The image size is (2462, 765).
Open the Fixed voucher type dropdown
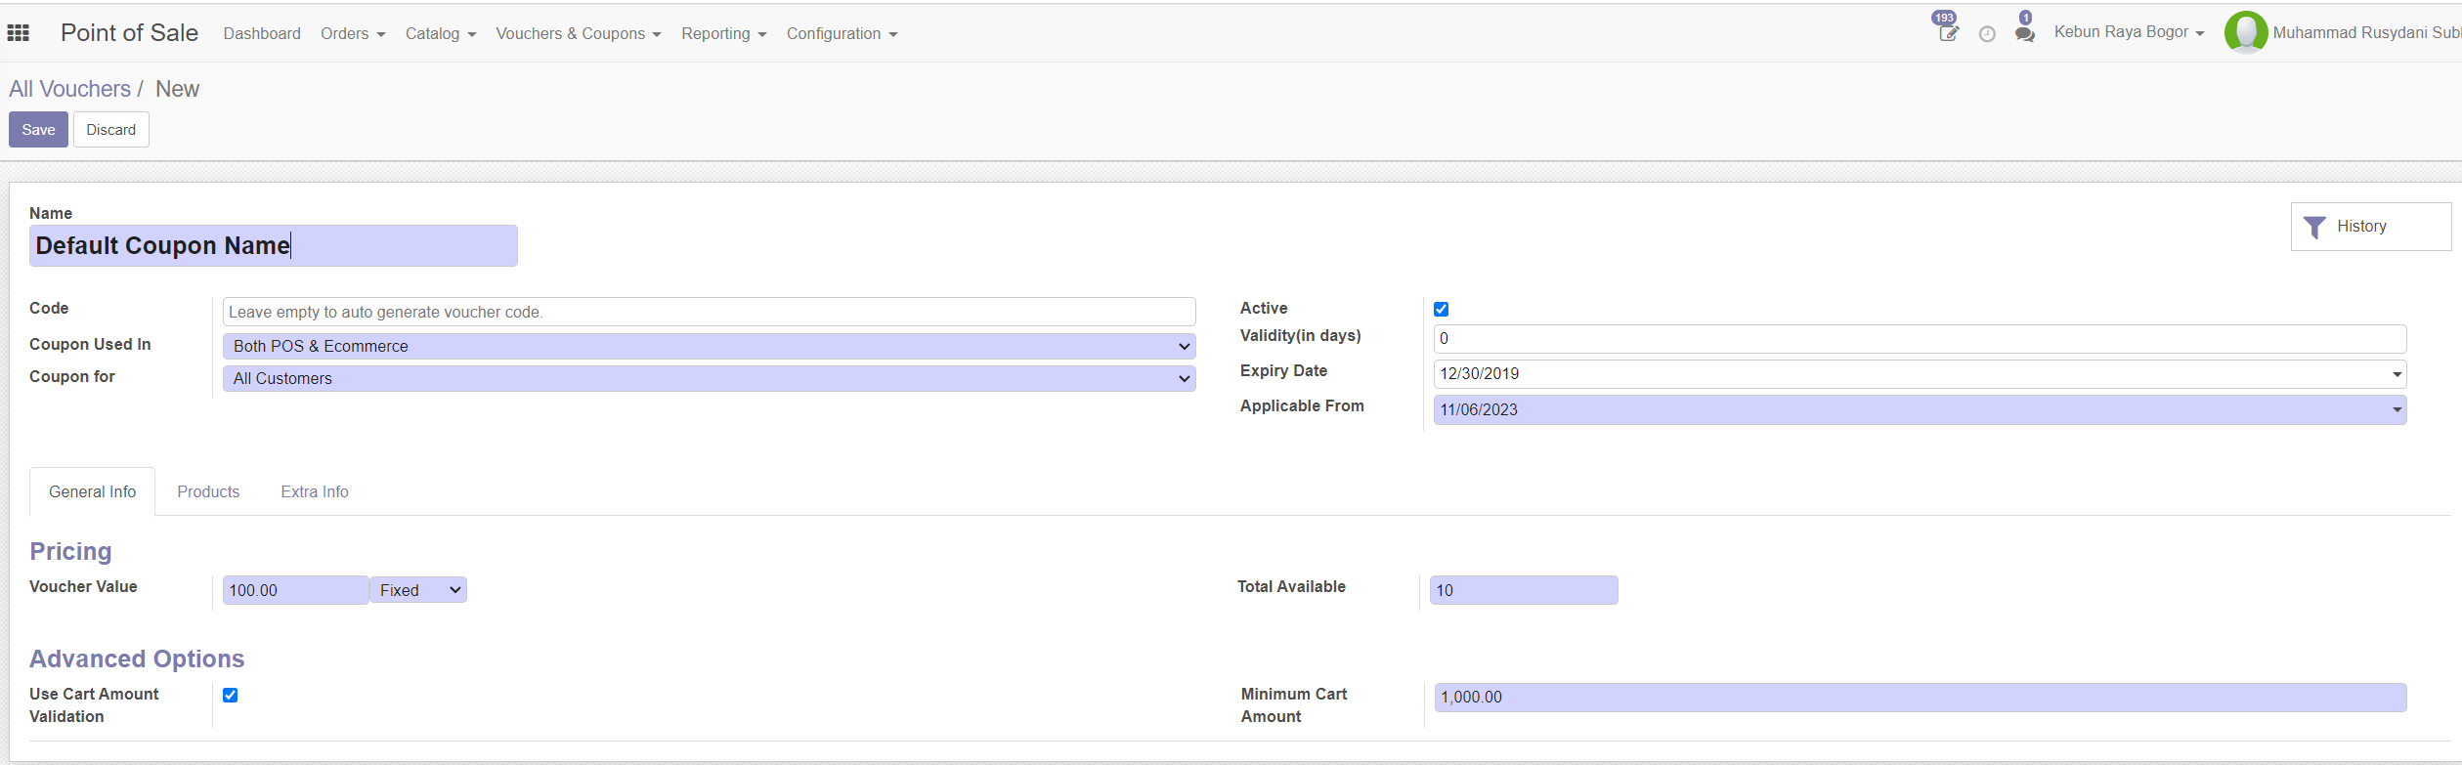point(419,590)
